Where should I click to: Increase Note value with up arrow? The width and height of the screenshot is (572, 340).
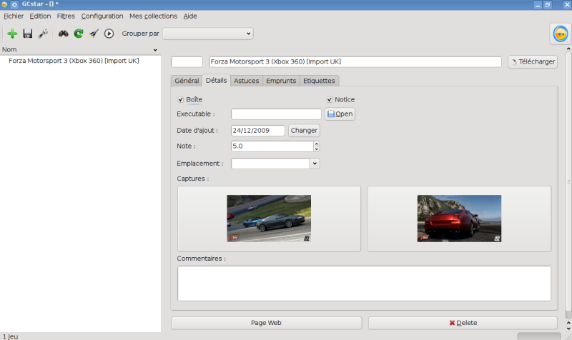point(317,144)
